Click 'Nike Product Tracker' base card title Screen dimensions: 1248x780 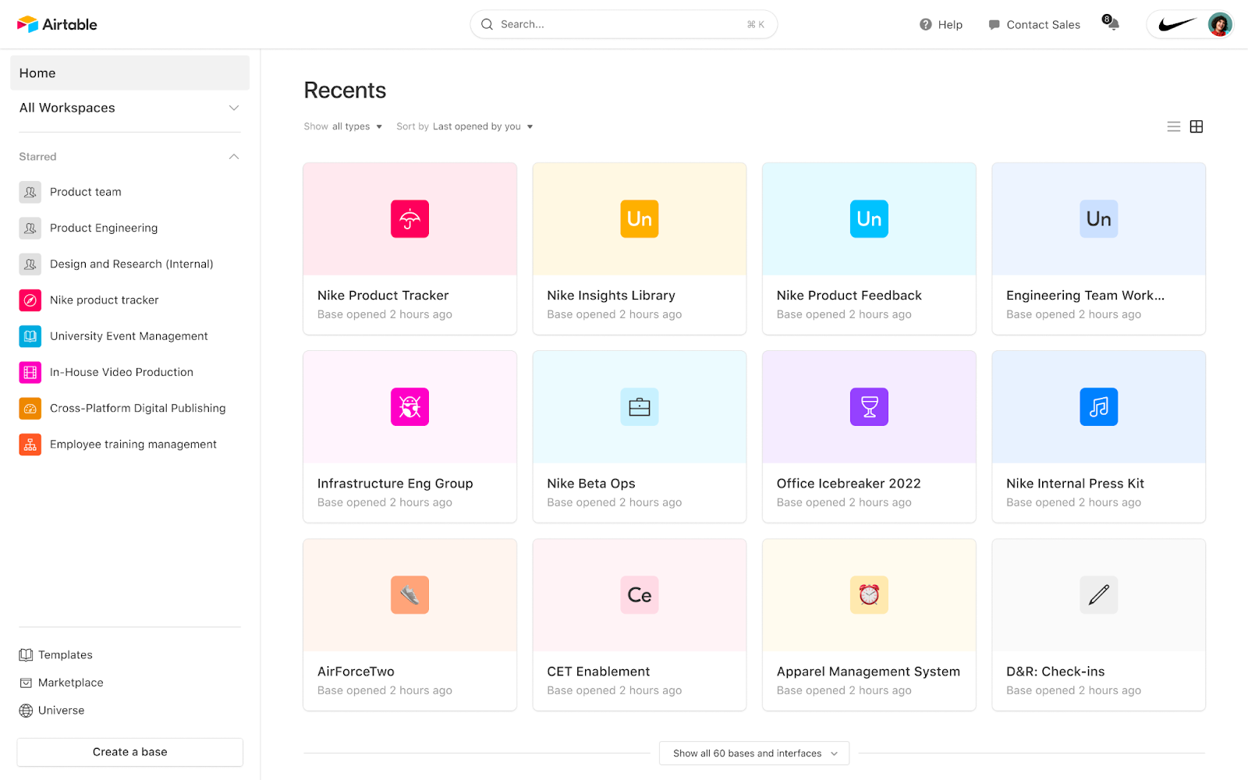click(x=383, y=296)
